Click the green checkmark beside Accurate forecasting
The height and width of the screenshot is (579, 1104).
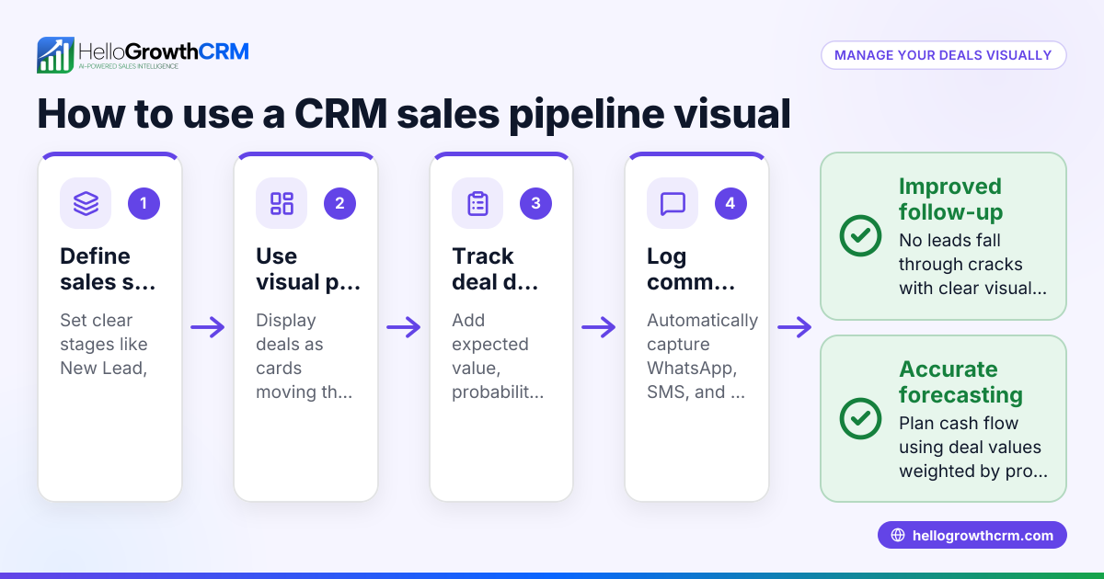point(860,418)
